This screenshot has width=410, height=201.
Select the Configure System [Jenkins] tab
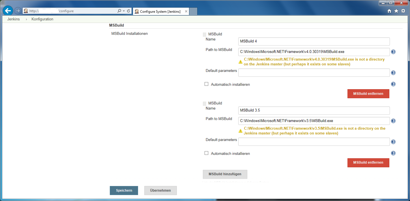pos(160,12)
